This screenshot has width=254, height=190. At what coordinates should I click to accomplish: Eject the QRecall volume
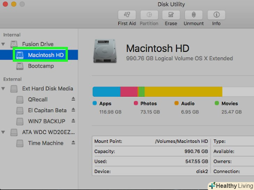point(73,99)
